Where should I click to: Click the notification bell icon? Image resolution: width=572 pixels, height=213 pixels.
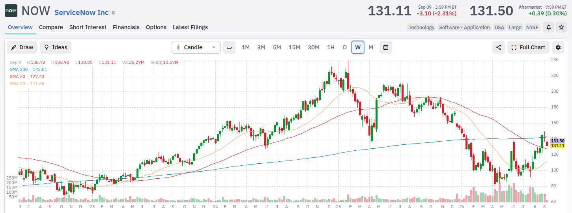[548, 27]
